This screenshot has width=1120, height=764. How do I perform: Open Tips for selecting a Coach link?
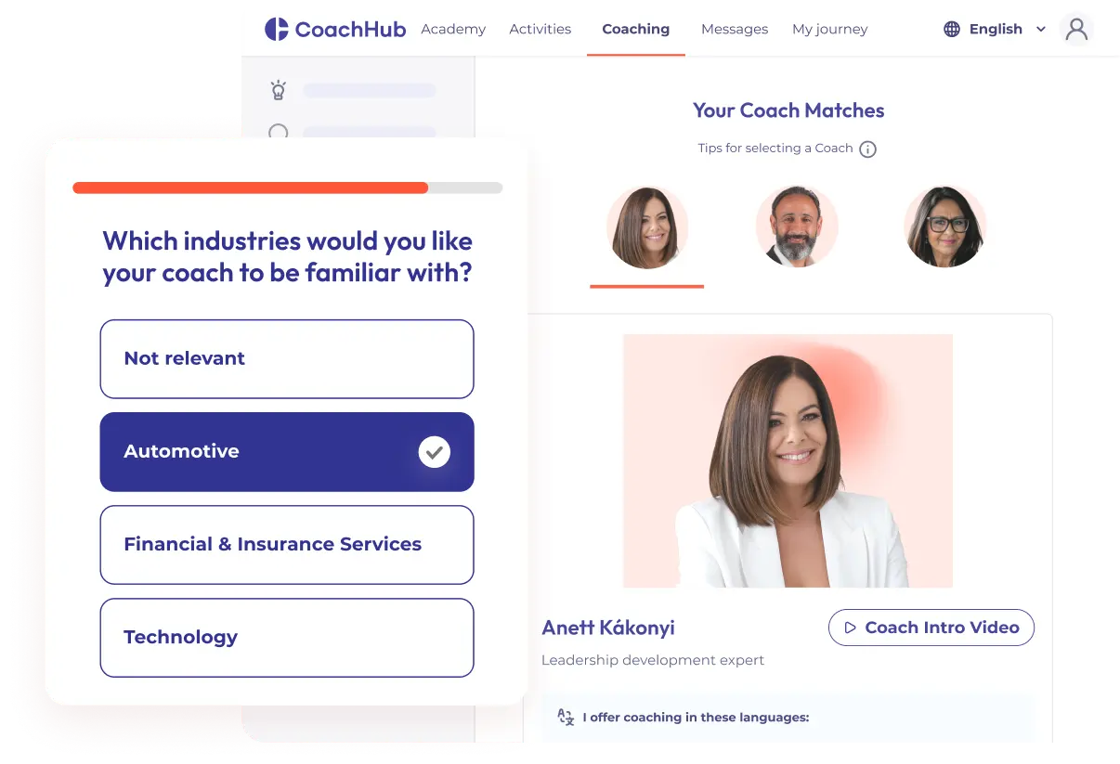pyautogui.click(x=775, y=149)
